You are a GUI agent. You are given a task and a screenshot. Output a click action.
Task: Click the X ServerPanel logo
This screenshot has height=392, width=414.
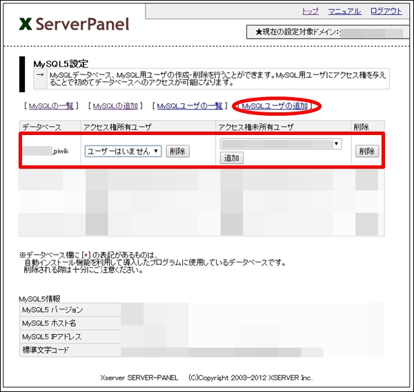pos(75,24)
